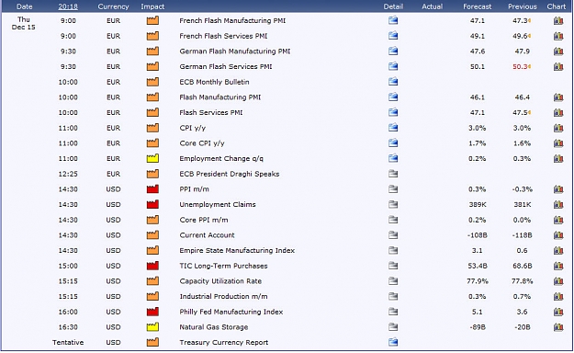Open chart icon for Core PPI m/m
574x353 pixels.
558,220
